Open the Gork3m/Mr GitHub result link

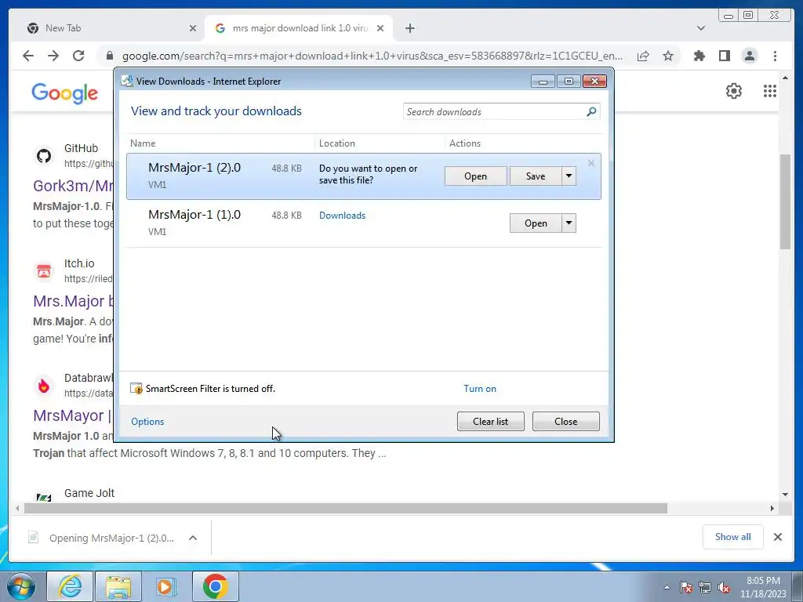coord(73,186)
